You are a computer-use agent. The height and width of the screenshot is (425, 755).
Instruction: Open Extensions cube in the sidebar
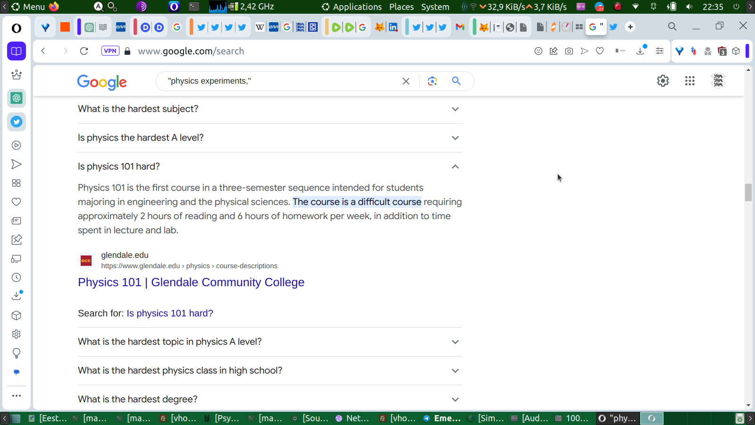17,315
